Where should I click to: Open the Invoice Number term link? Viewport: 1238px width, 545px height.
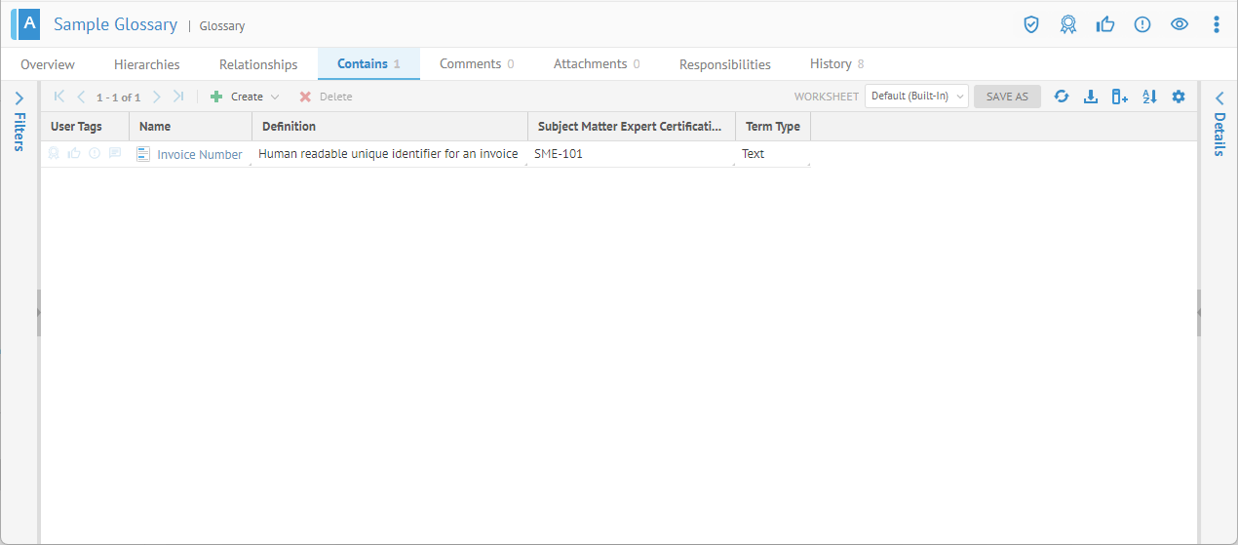(200, 154)
